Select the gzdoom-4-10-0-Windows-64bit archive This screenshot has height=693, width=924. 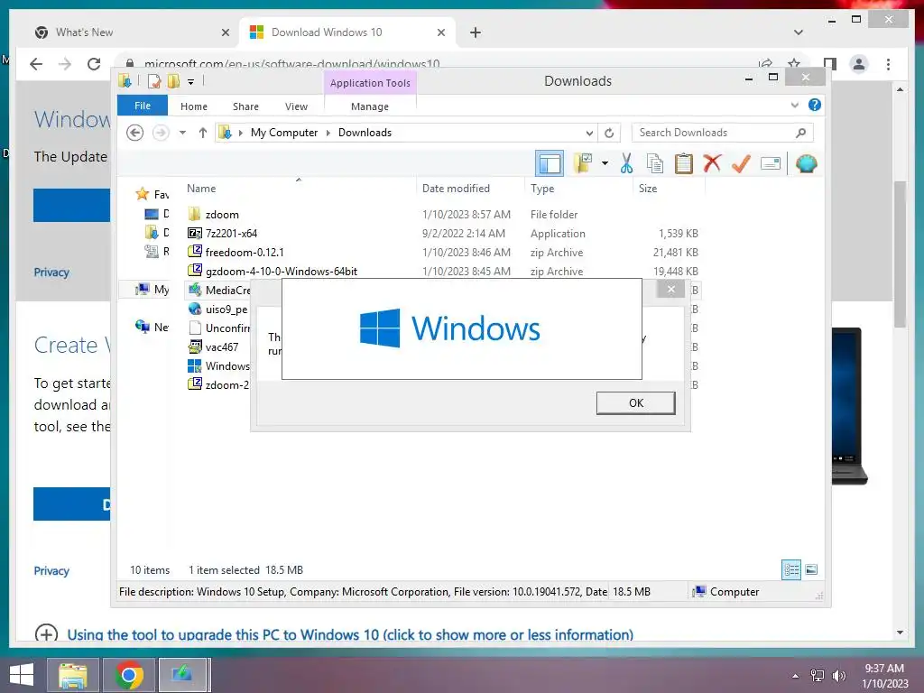pyautogui.click(x=443, y=271)
